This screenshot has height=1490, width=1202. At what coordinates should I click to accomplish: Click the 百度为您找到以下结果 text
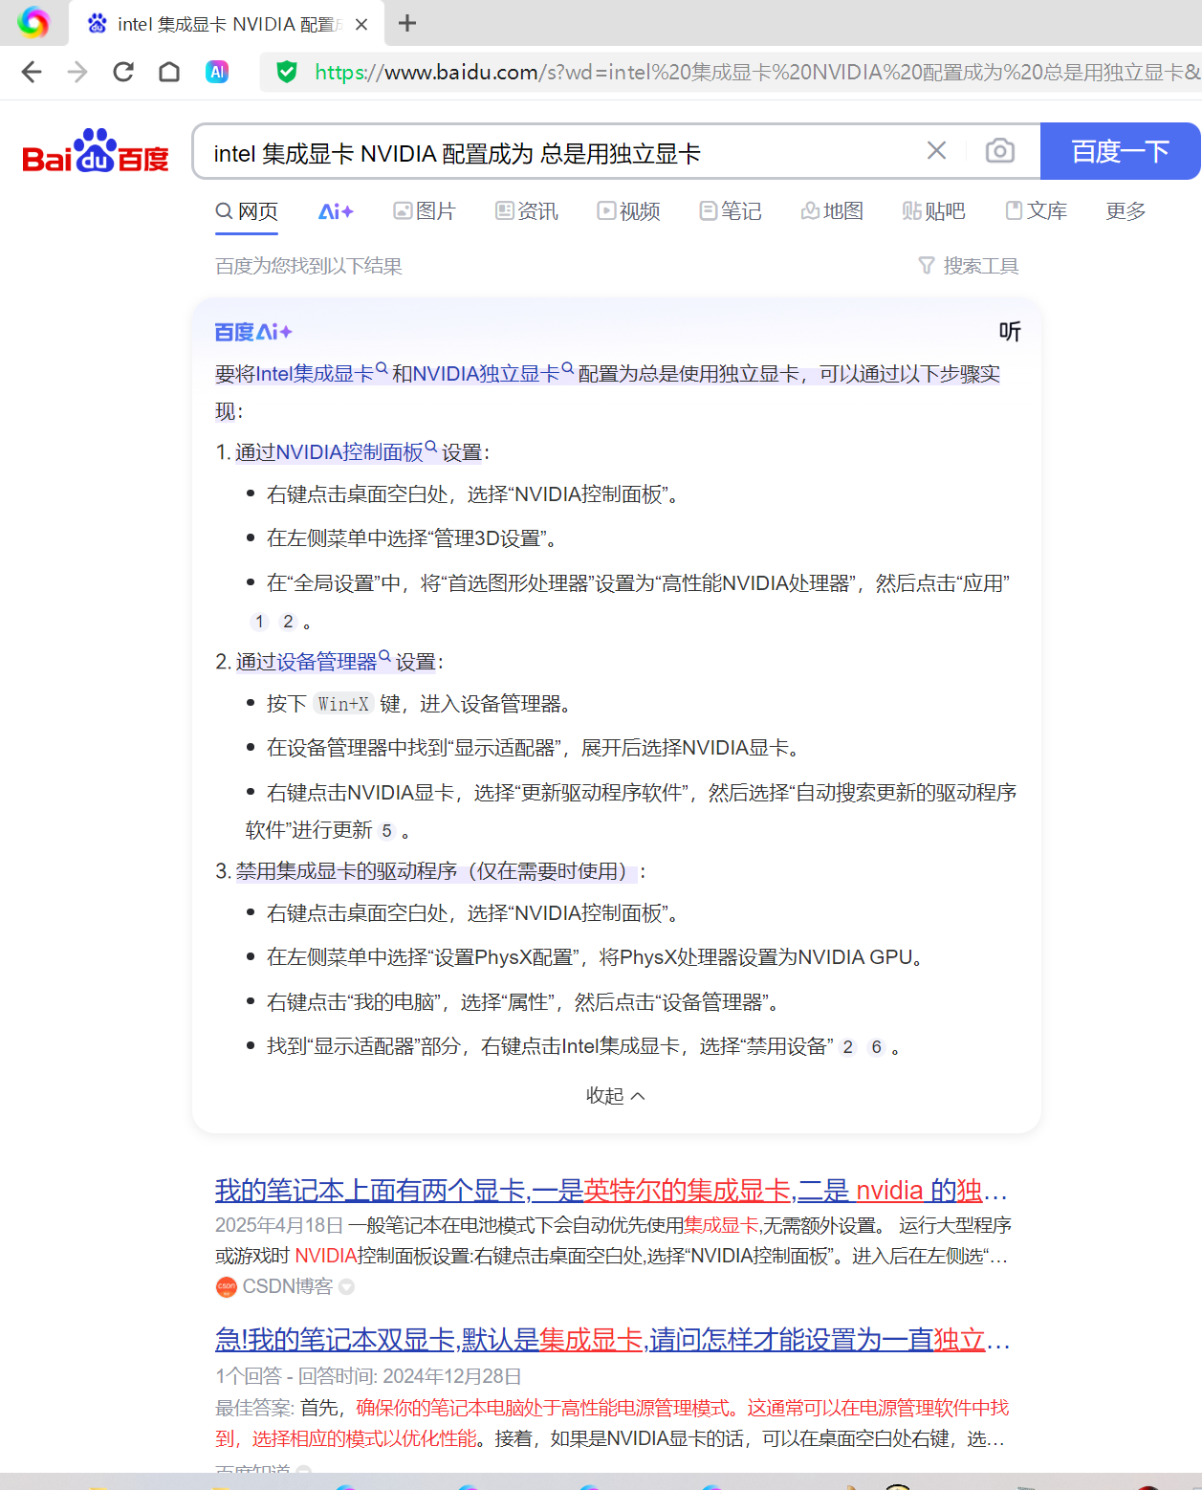308,266
